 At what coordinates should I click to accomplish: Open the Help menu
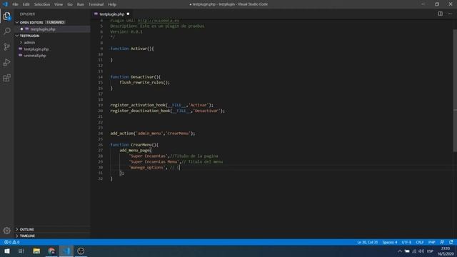pyautogui.click(x=112, y=4)
